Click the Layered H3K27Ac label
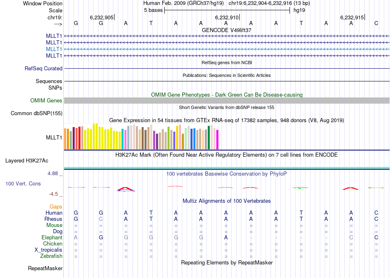The height and width of the screenshot is (278, 390). [x=27, y=161]
